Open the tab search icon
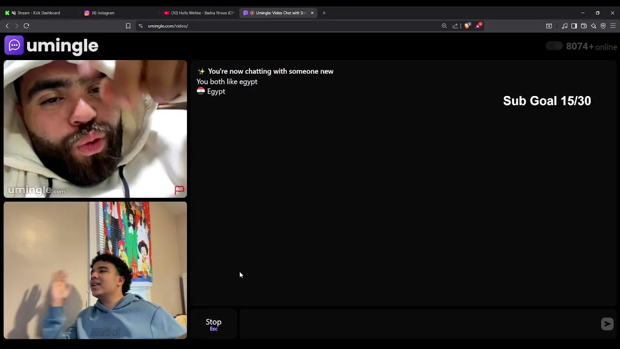Viewport: 620px width, 349px height. coord(549,26)
